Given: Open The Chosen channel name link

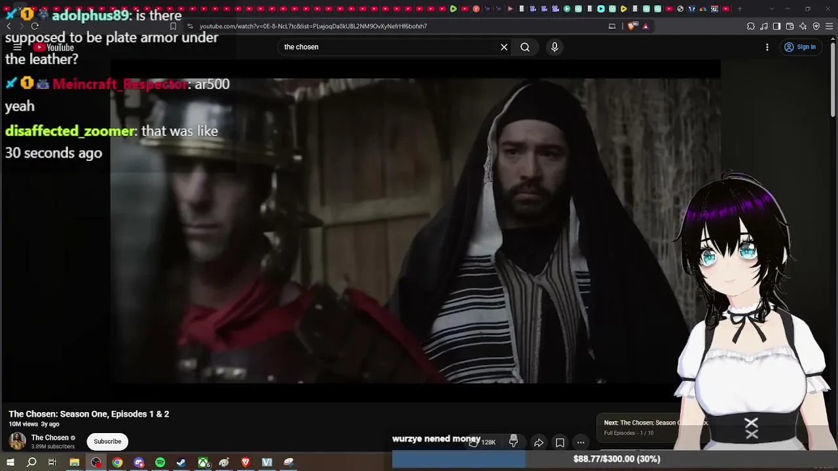Looking at the screenshot, I should [x=50, y=438].
